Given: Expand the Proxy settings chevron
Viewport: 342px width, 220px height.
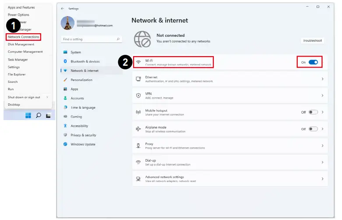Looking at the screenshot, I should [x=323, y=145].
